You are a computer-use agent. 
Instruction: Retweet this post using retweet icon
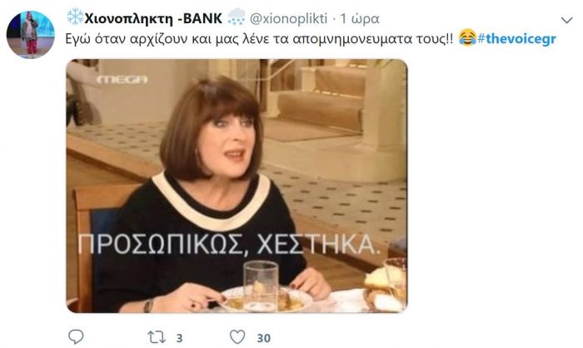coord(157,337)
